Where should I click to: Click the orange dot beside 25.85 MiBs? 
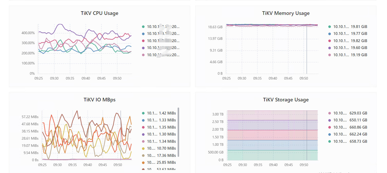coord(143,162)
